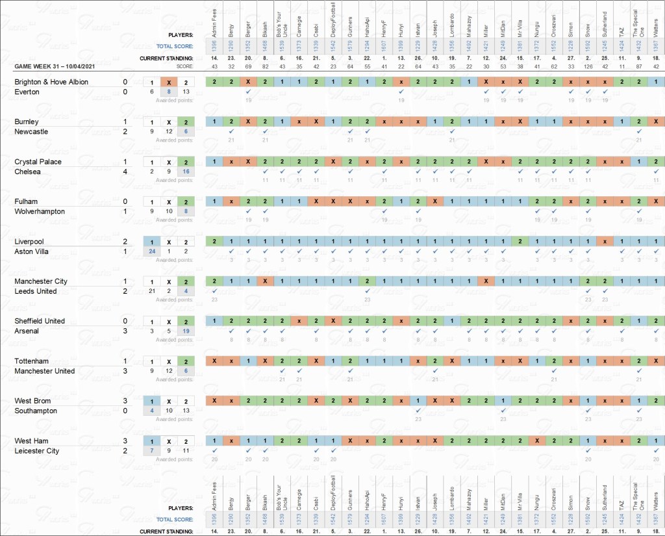This screenshot has width=665, height=536.
Task: Click Gunners' checkmark in Tottenham row
Action: (x=350, y=371)
